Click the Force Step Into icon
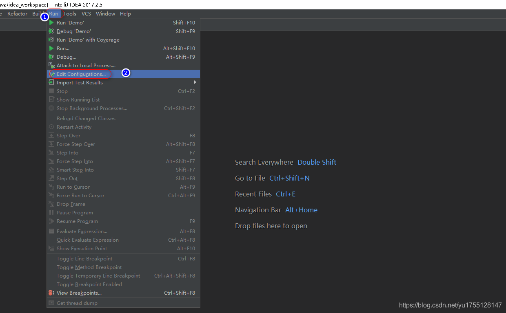This screenshot has height=313, width=506. 51,161
